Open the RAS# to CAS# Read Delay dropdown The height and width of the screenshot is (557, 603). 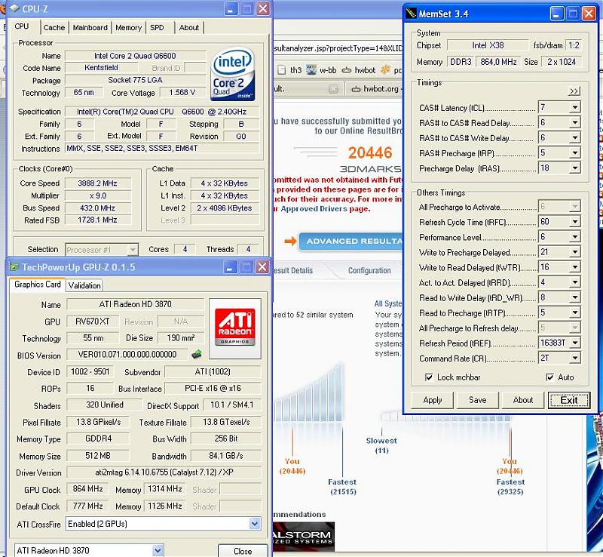coord(574,122)
